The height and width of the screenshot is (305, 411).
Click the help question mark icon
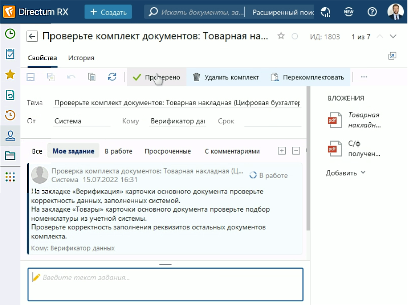372,12
